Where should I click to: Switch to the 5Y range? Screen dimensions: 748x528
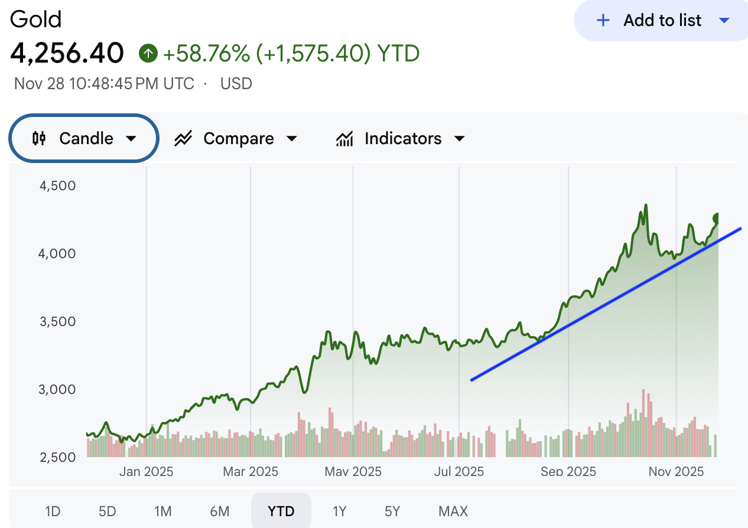(392, 511)
